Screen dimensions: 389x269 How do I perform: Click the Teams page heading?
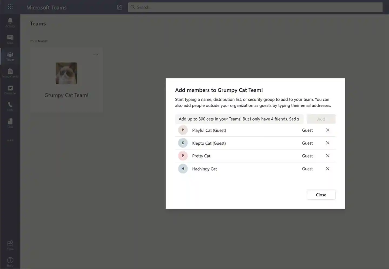pos(38,23)
